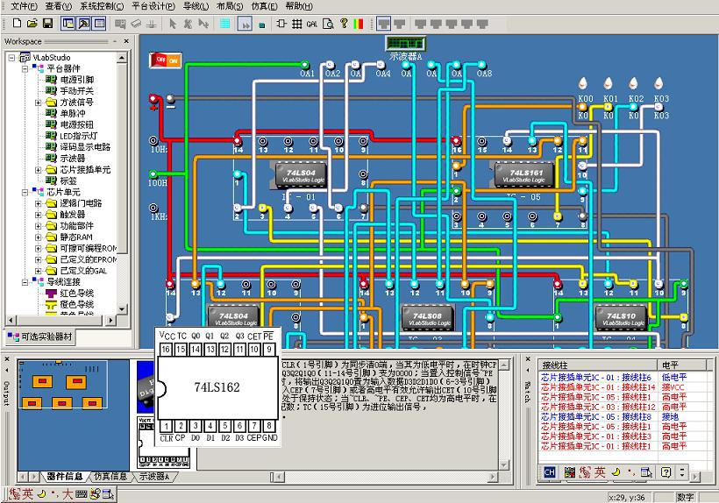Screen dimensions: 719x503
Task: Save the project with the floppy disk icon
Action: click(x=47, y=24)
